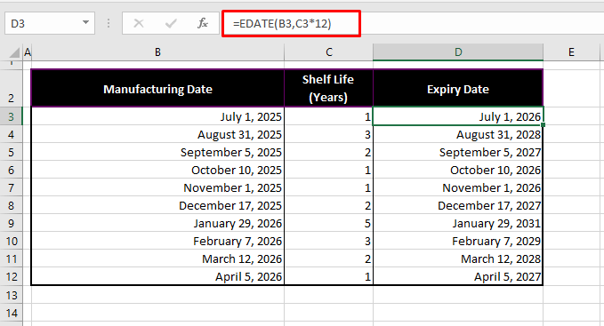The image size is (604, 326).
Task: Select cell with November 1, 2025
Action: [x=158, y=187]
